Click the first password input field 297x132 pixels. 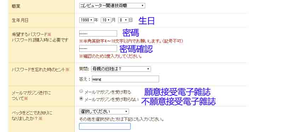(x=98, y=33)
